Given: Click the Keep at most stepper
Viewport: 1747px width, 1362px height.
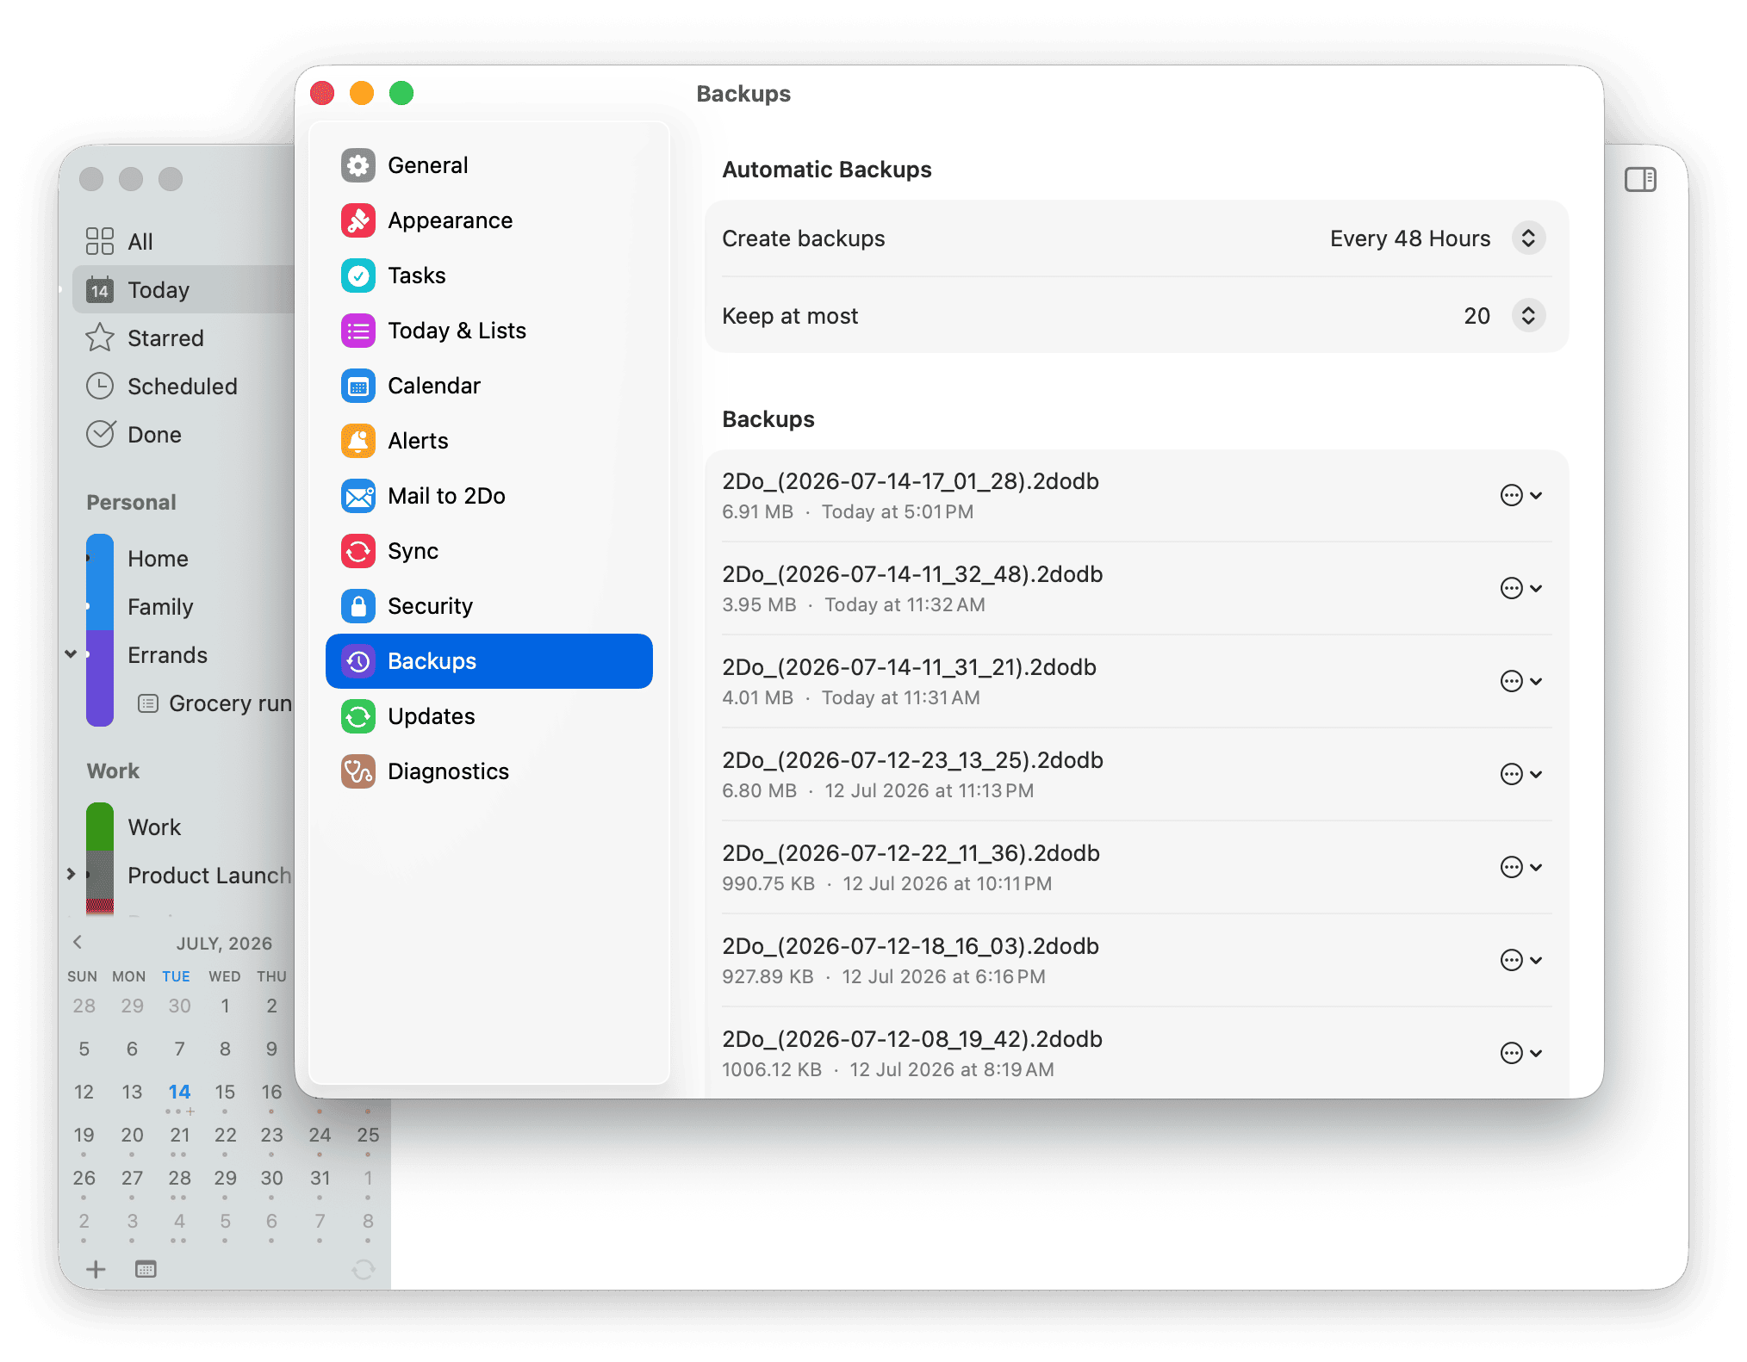Looking at the screenshot, I should coord(1528,316).
